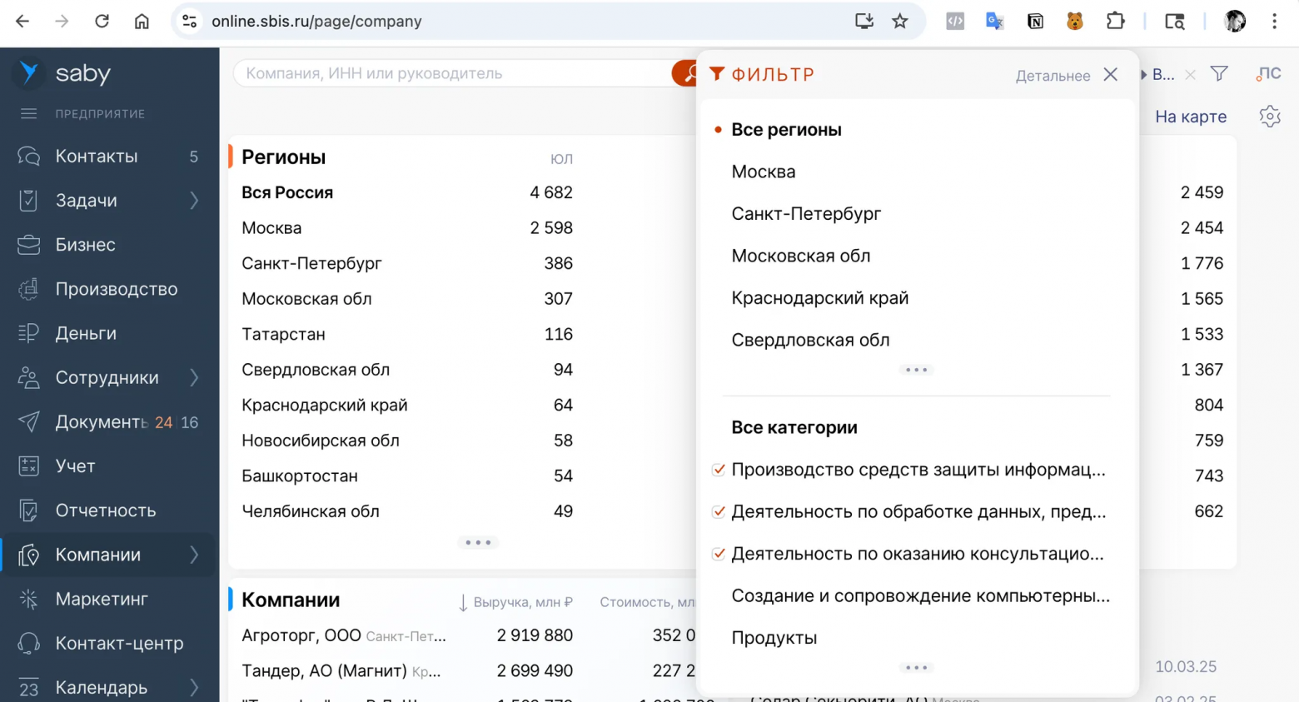Image resolution: width=1299 pixels, height=702 pixels.
Task: Show more categories via ellipsis in filter panel
Action: tap(916, 666)
